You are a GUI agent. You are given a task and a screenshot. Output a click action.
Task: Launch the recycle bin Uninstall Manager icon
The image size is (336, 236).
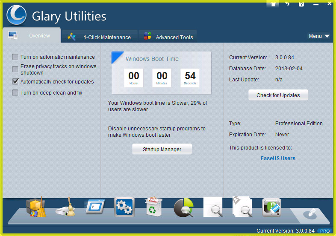tap(153, 207)
